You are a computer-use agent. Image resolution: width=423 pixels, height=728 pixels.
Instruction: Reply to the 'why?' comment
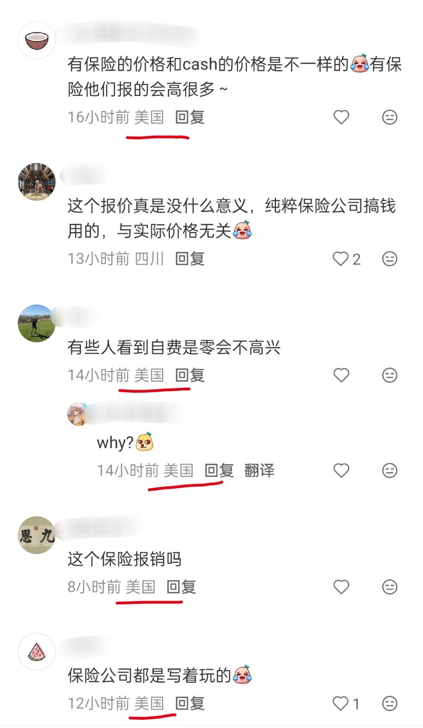[x=219, y=471]
